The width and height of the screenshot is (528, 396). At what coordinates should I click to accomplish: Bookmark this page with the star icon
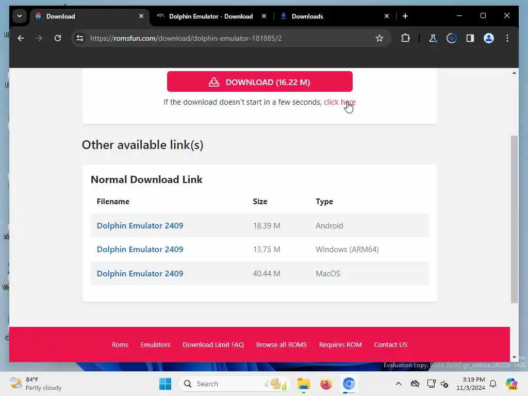tap(379, 38)
